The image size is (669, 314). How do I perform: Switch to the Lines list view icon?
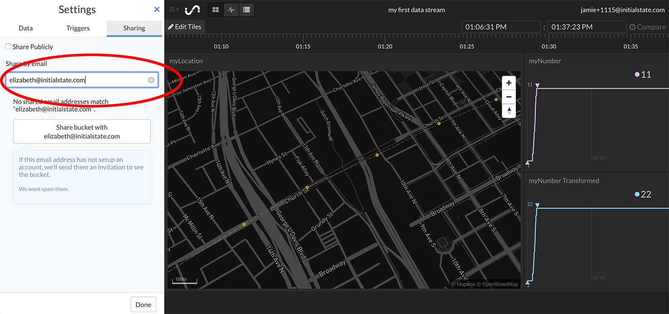pyautogui.click(x=247, y=10)
